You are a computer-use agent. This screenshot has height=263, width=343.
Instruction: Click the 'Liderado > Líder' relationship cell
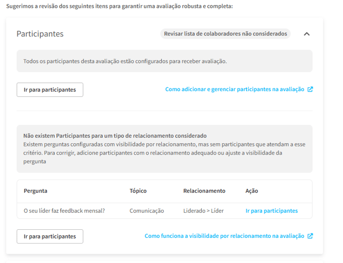point(203,210)
